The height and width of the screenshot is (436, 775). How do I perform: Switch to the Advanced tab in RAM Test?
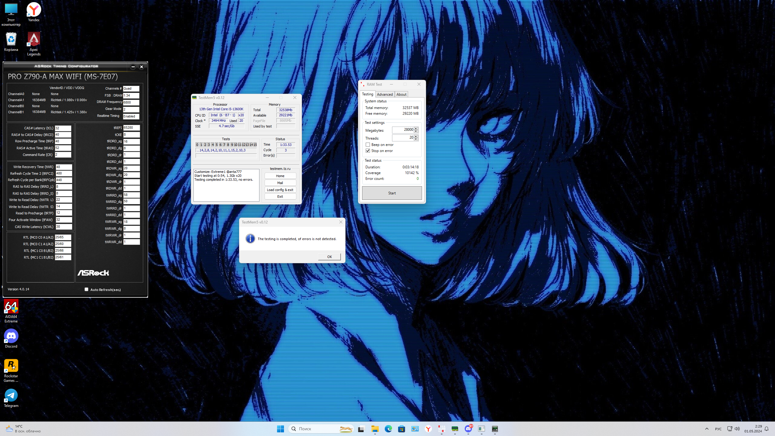tap(384, 94)
